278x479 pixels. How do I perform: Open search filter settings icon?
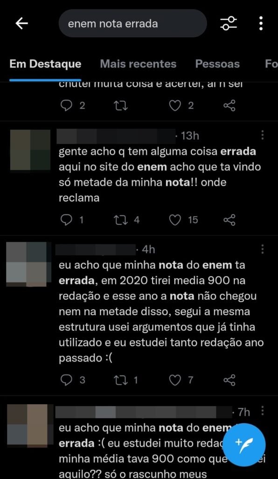[x=229, y=23]
